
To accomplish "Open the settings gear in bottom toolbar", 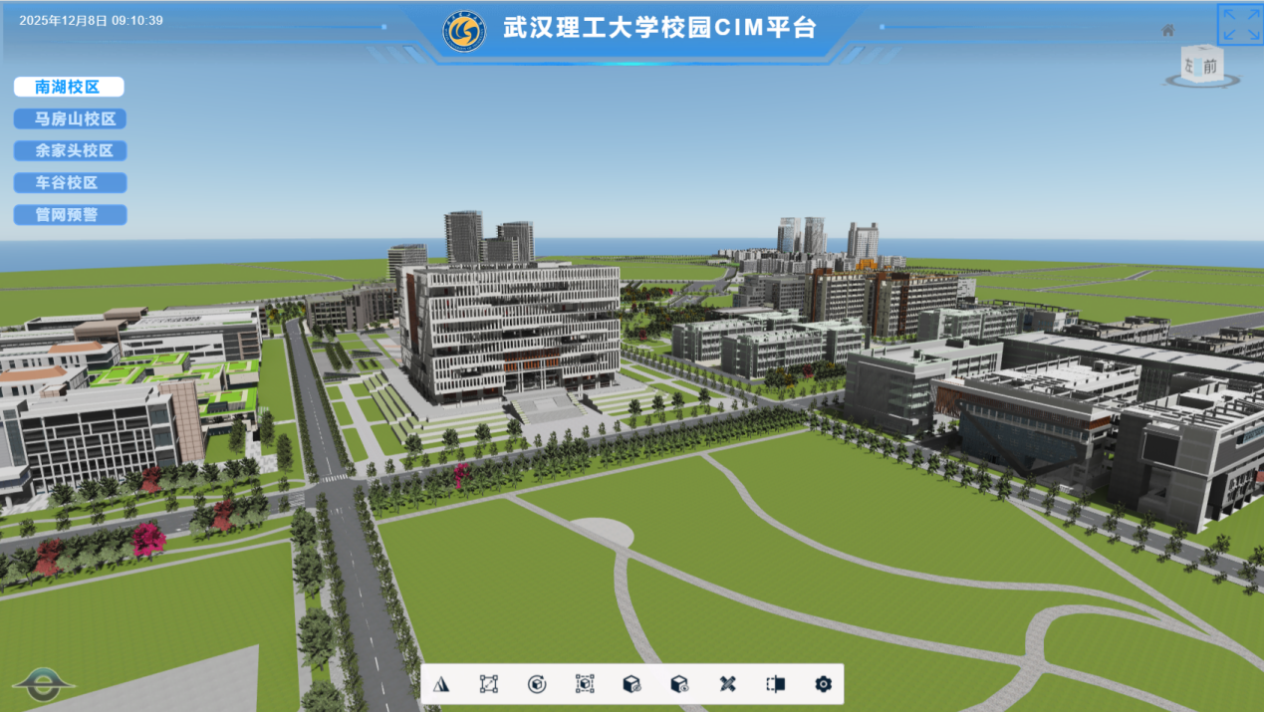I will click(x=823, y=684).
